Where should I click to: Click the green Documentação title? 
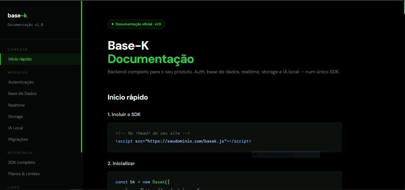click(x=151, y=59)
